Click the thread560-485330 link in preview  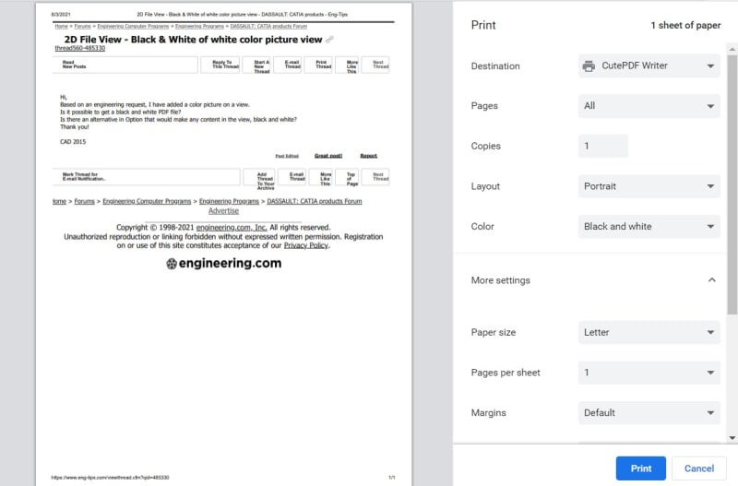coord(80,48)
